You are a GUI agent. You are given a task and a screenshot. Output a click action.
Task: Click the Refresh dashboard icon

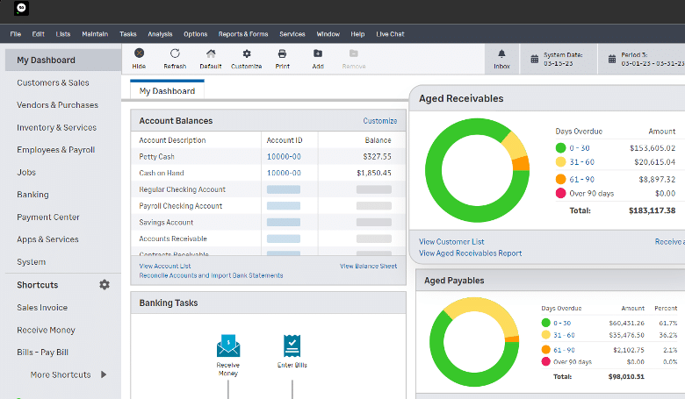click(175, 54)
